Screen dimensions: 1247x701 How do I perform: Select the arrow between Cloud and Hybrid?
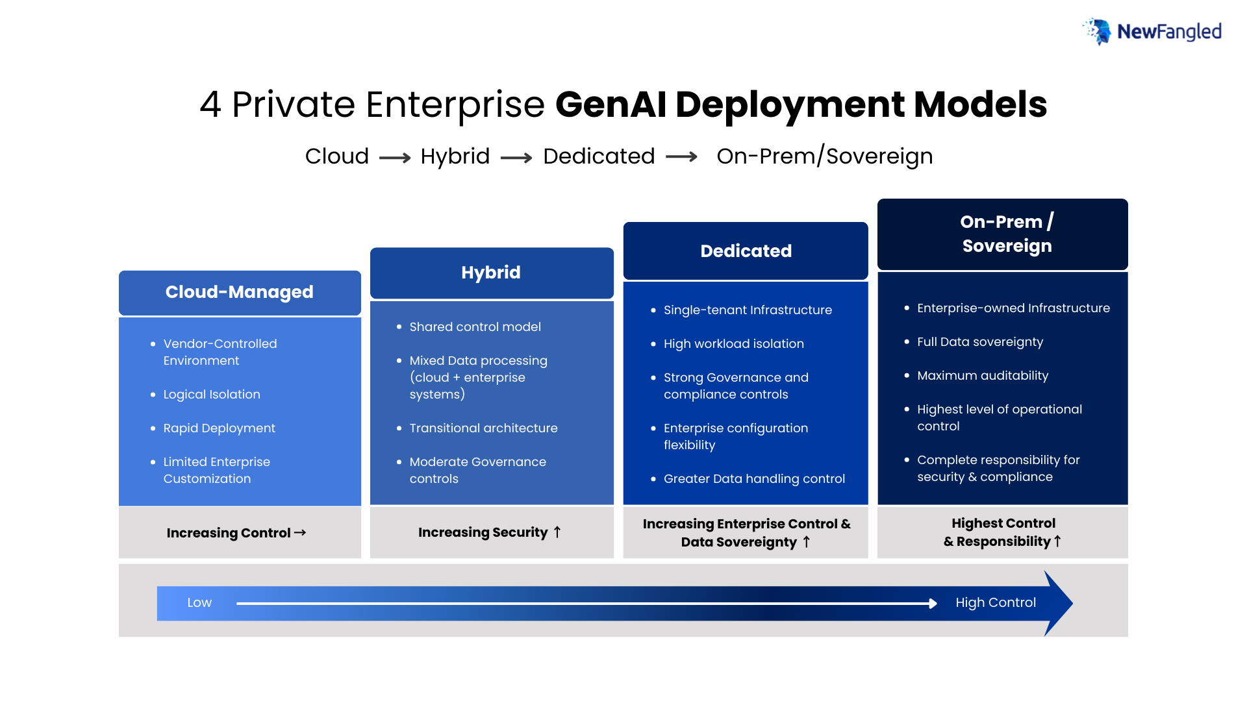coord(394,156)
